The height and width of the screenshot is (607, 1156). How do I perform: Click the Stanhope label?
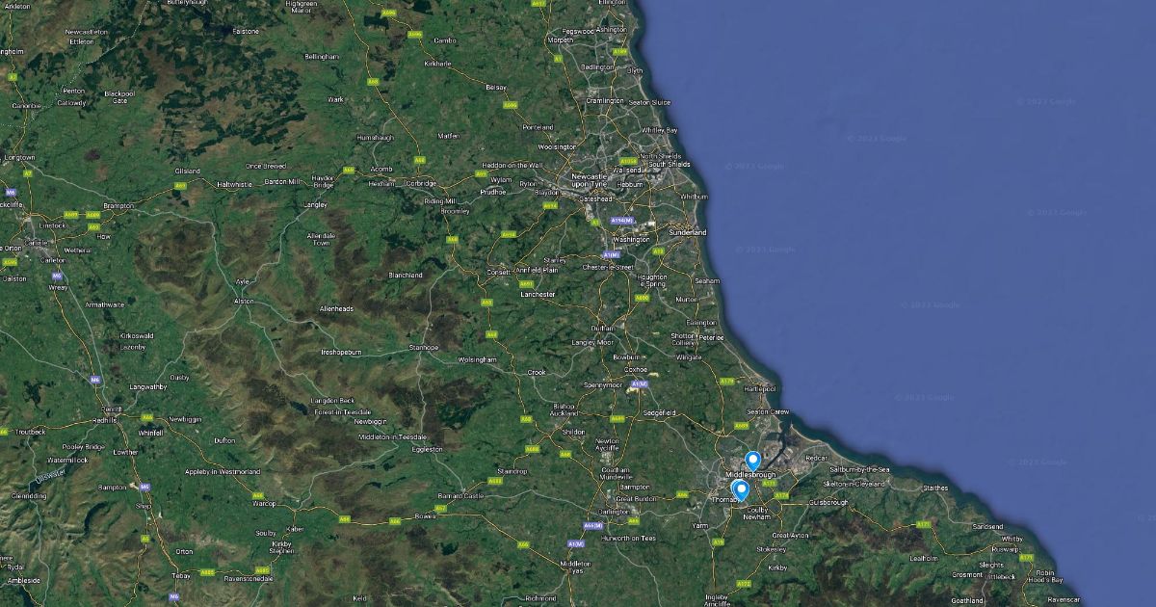click(424, 347)
